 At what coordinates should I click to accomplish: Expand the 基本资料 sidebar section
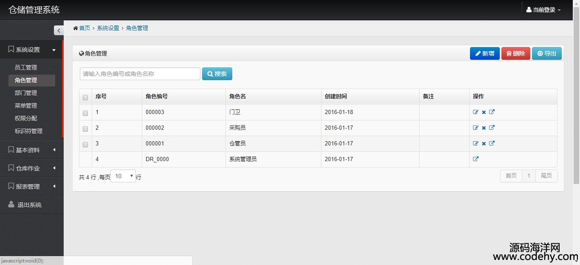(x=31, y=150)
